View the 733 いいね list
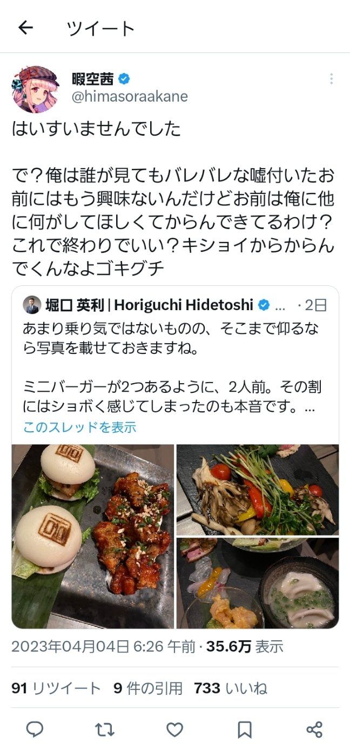This screenshot has height=750, width=350. coord(231,688)
